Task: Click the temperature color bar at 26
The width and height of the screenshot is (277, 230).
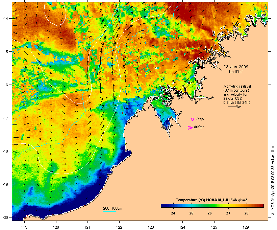Action: [209, 206]
